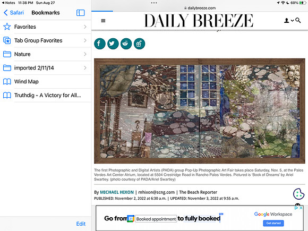This screenshot has width=308, height=231.
Task: Open the Book of Dreams article image
Action: point(200,111)
